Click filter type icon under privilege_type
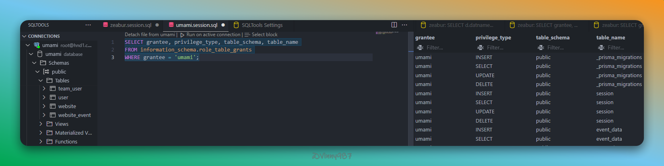Screen dimensions: 664x166 480,47
